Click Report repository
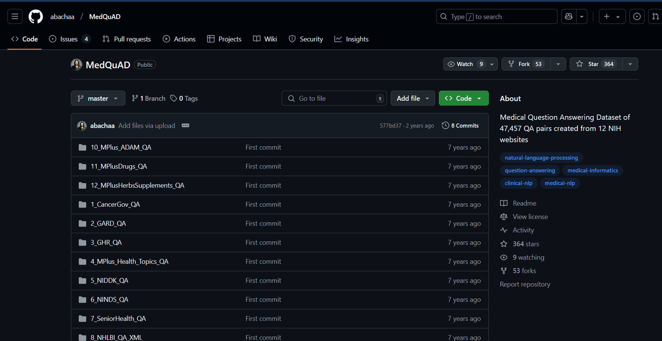The width and height of the screenshot is (662, 341). (x=525, y=284)
